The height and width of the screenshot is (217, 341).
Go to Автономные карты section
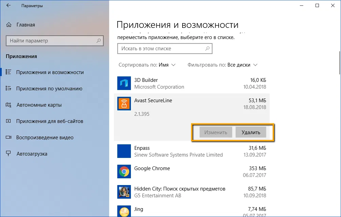click(39, 105)
